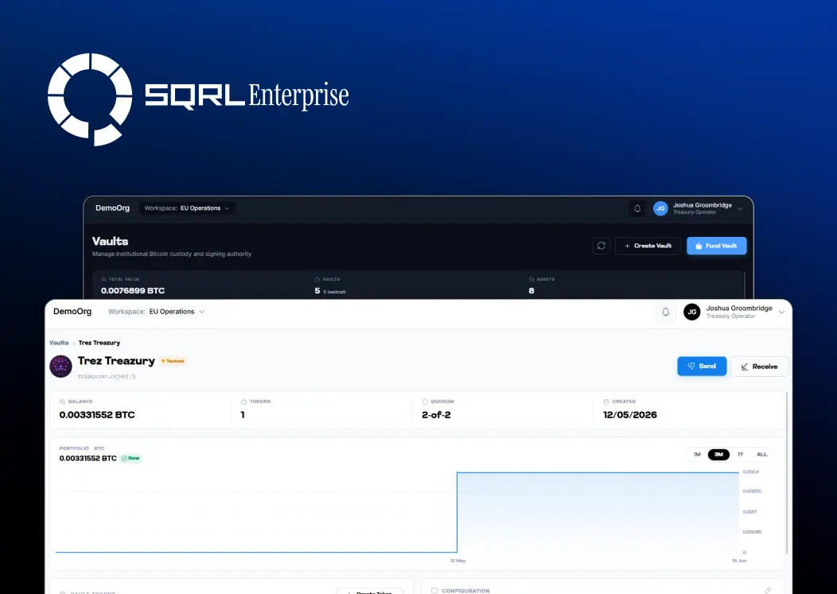The height and width of the screenshot is (594, 837).
Task: Click the refresh icon button beside Create Vault
Action: pyautogui.click(x=601, y=246)
